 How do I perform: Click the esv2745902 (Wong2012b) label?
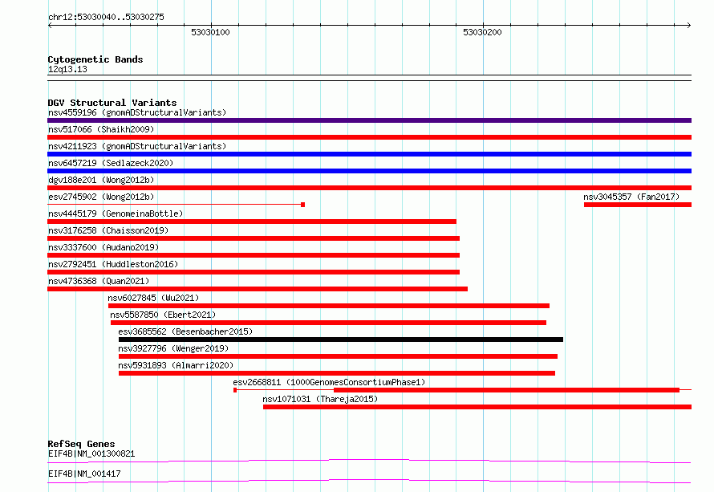tap(101, 197)
